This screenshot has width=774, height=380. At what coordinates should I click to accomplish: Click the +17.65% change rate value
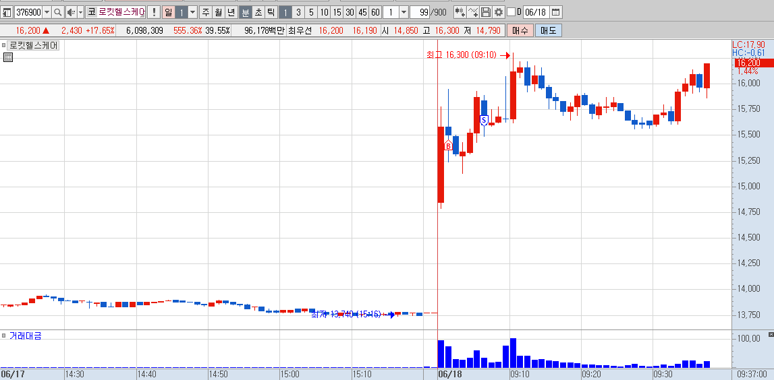[x=100, y=30]
